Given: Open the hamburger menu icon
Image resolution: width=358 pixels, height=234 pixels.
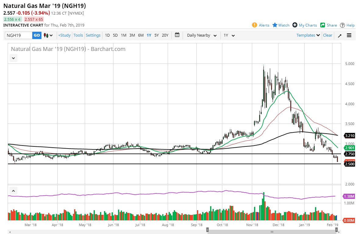Looking at the screenshot, I should click(x=349, y=35).
